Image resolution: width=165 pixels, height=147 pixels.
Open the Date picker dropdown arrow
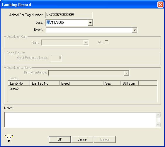[x=90, y=23]
